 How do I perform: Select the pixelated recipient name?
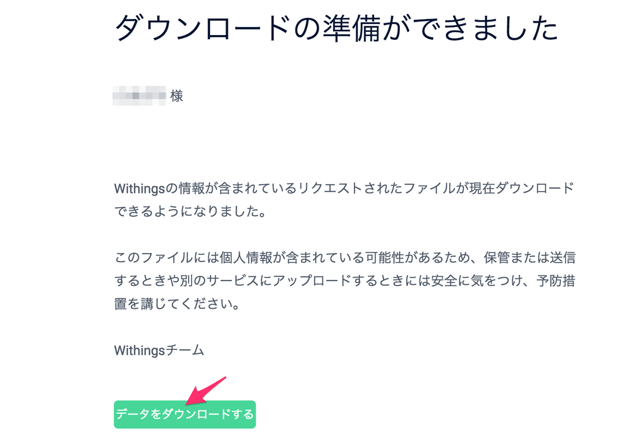coord(139,96)
